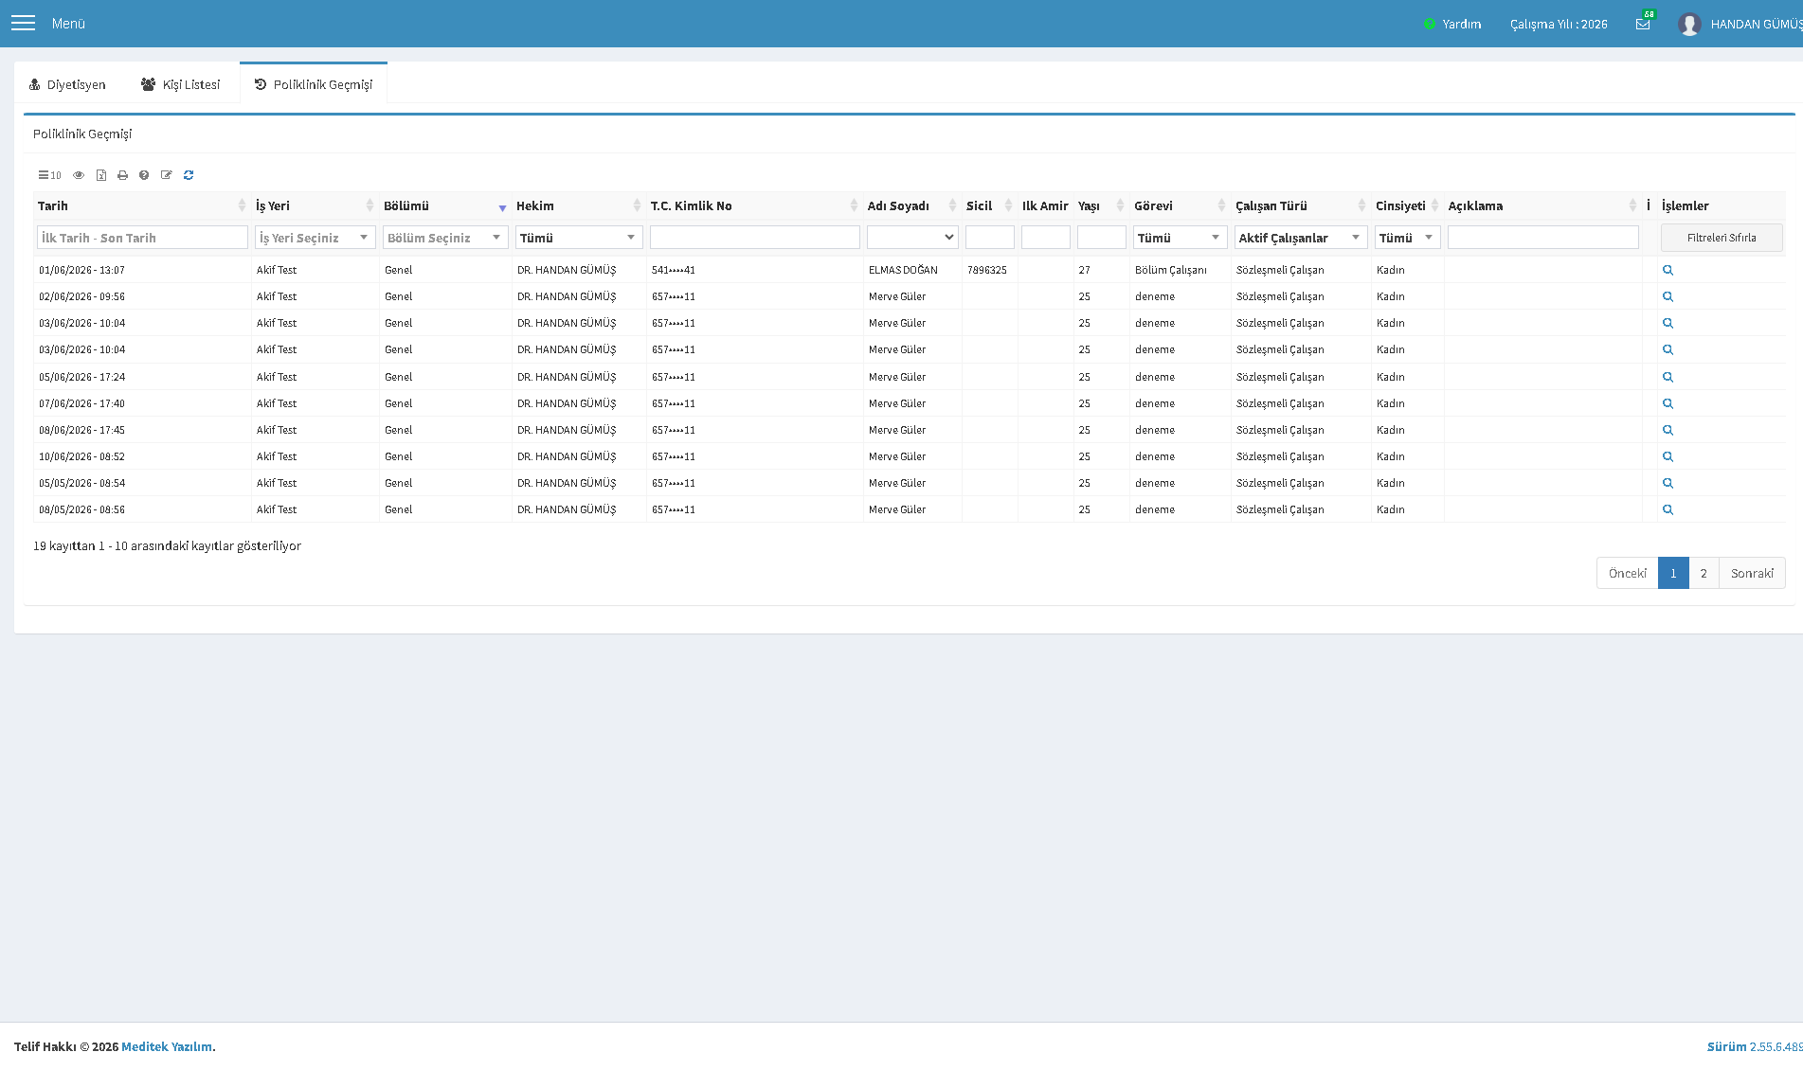Open the Çalışan Türü Aktif Çalışanlar dropdown

pyautogui.click(x=1300, y=238)
